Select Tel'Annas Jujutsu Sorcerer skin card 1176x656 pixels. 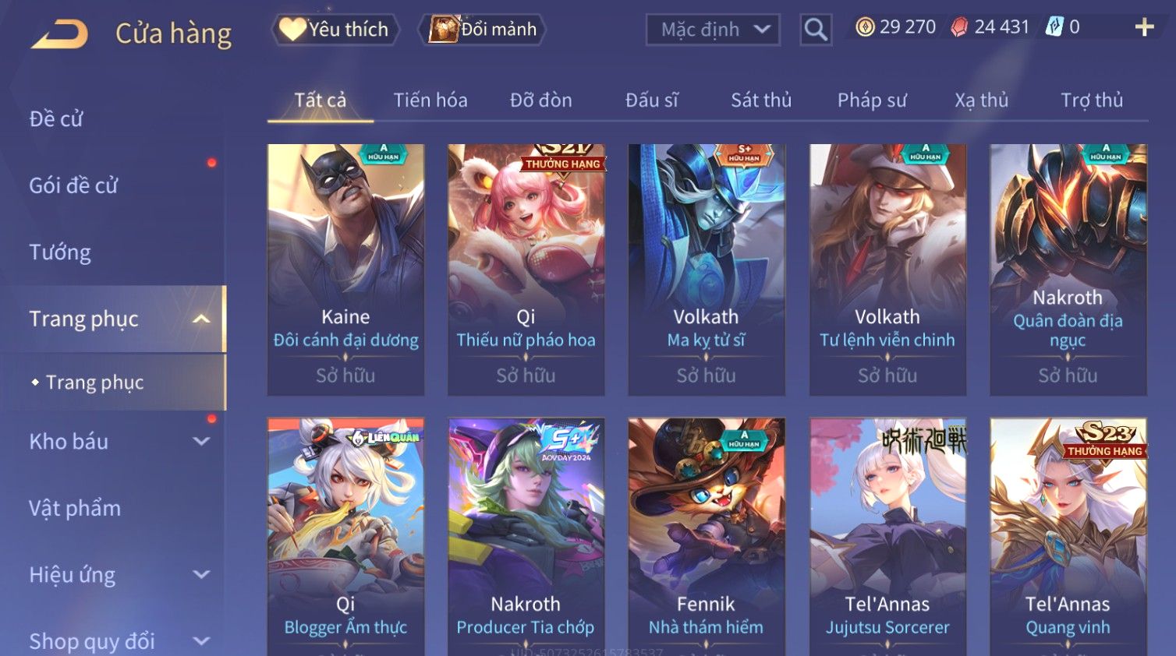click(887, 537)
